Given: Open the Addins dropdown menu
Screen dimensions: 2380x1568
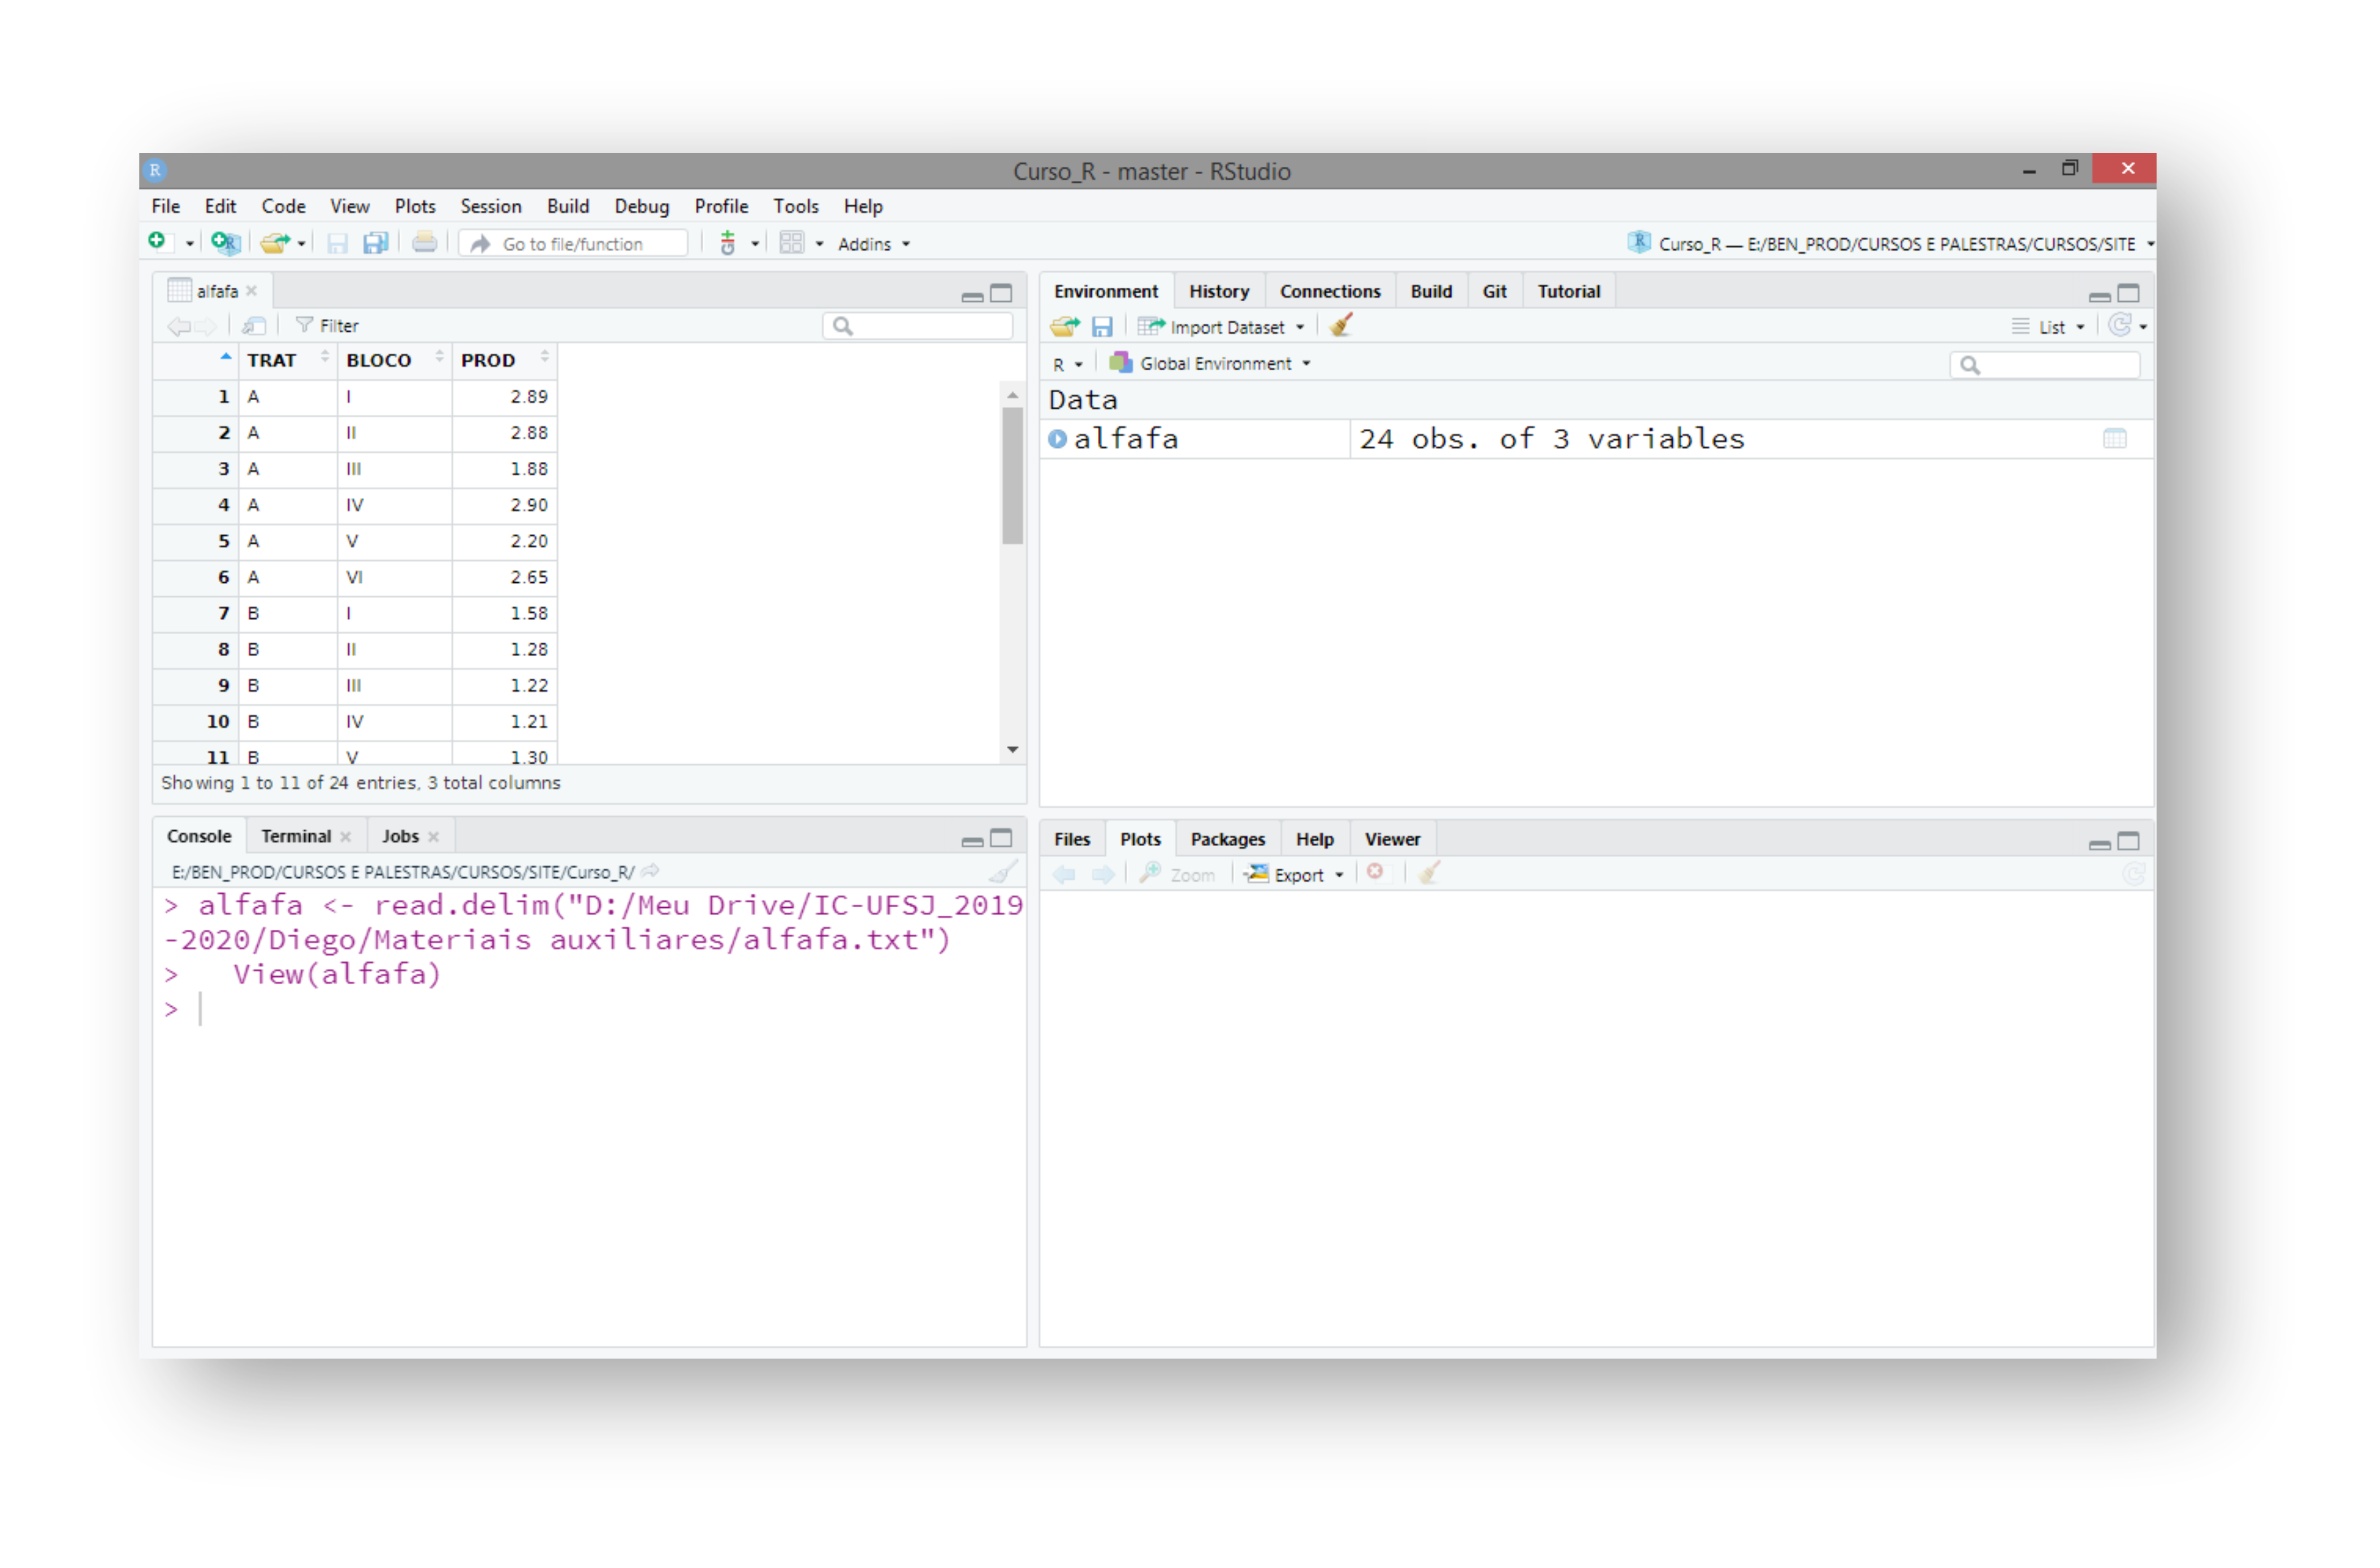Looking at the screenshot, I should (x=873, y=244).
